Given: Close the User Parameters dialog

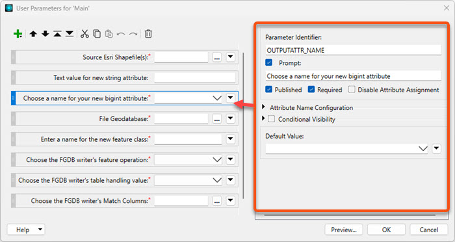Looking at the screenshot, I should (x=447, y=8).
